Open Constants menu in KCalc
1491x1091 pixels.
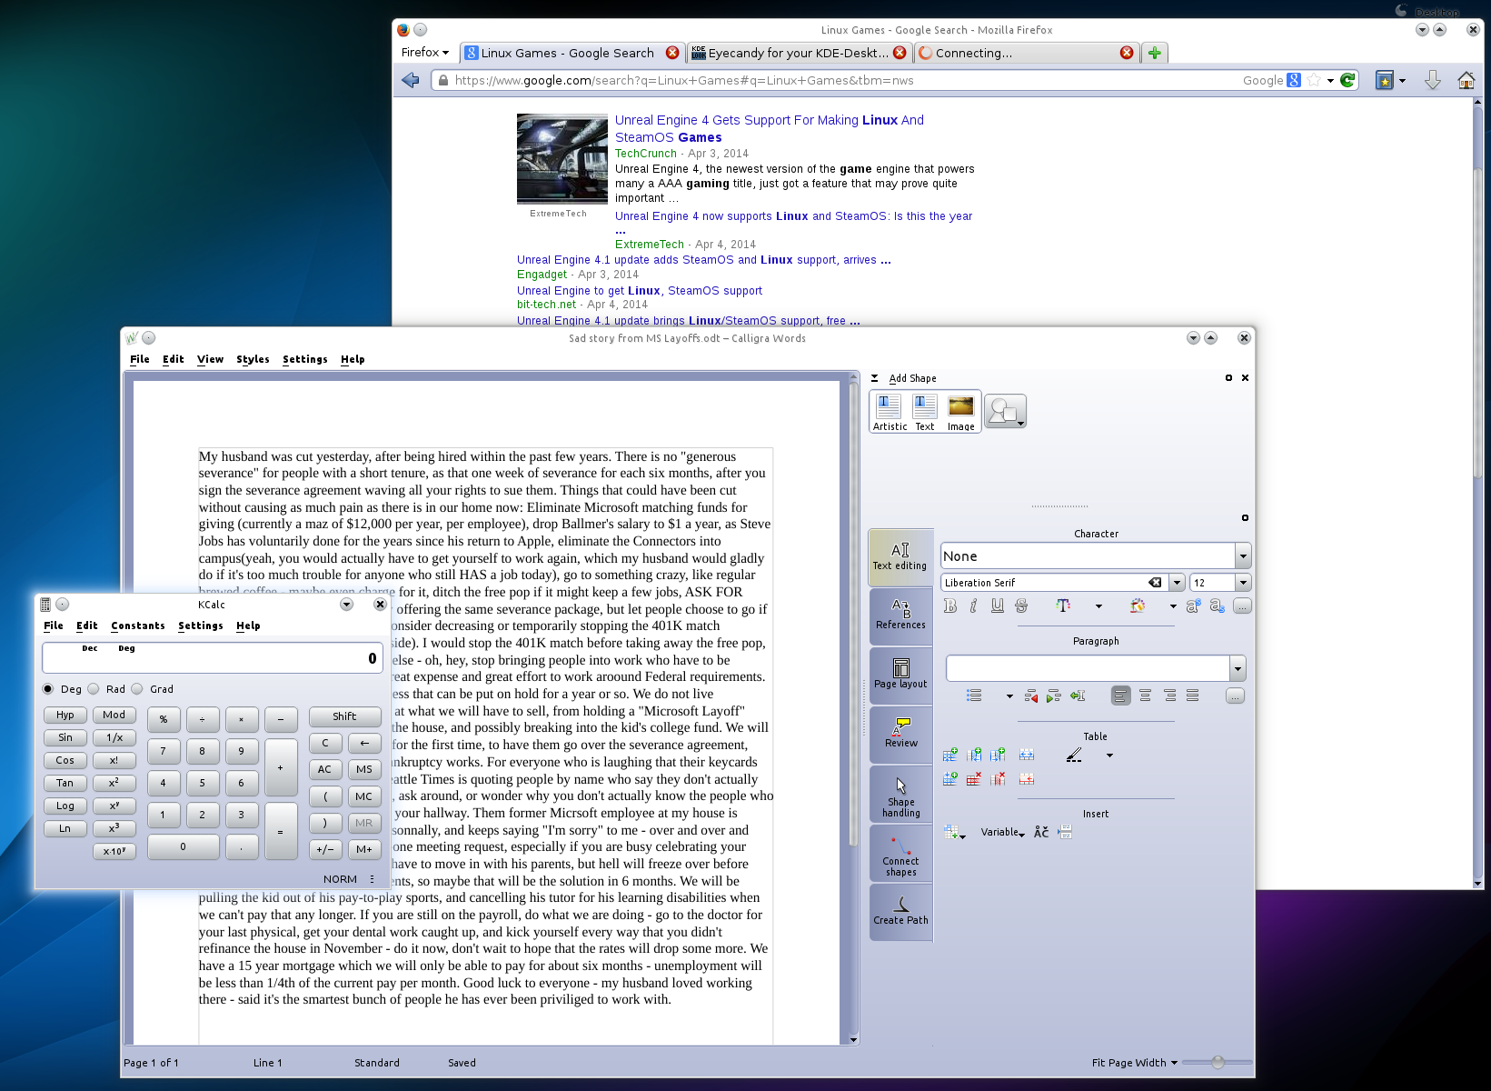point(138,626)
